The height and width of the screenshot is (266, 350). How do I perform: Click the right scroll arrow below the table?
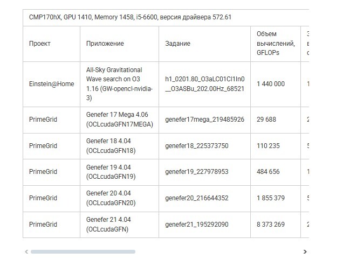(x=305, y=252)
